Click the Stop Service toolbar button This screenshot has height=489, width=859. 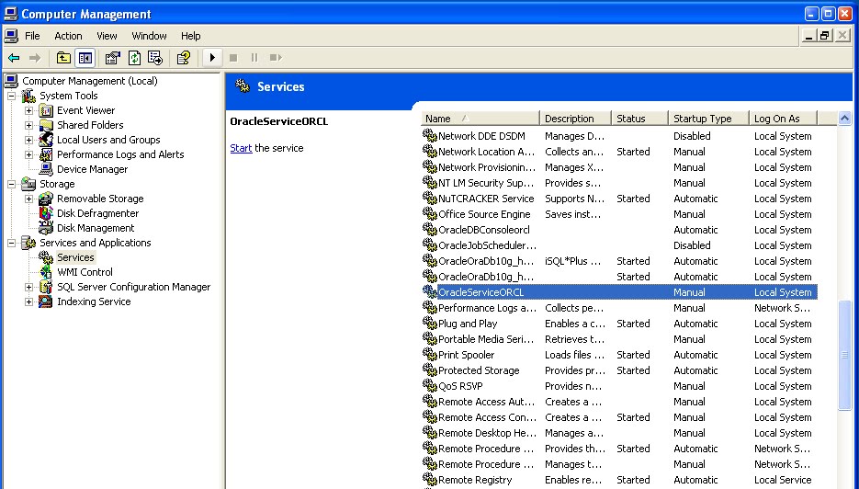[233, 58]
